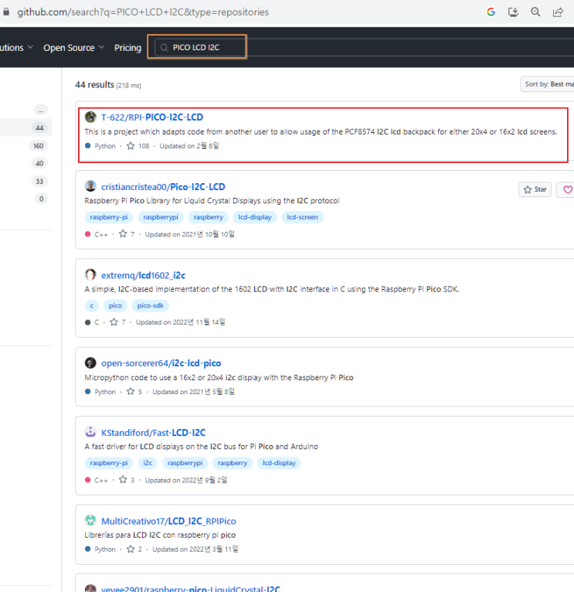Click the KStandiford user avatar

[x=90, y=432]
